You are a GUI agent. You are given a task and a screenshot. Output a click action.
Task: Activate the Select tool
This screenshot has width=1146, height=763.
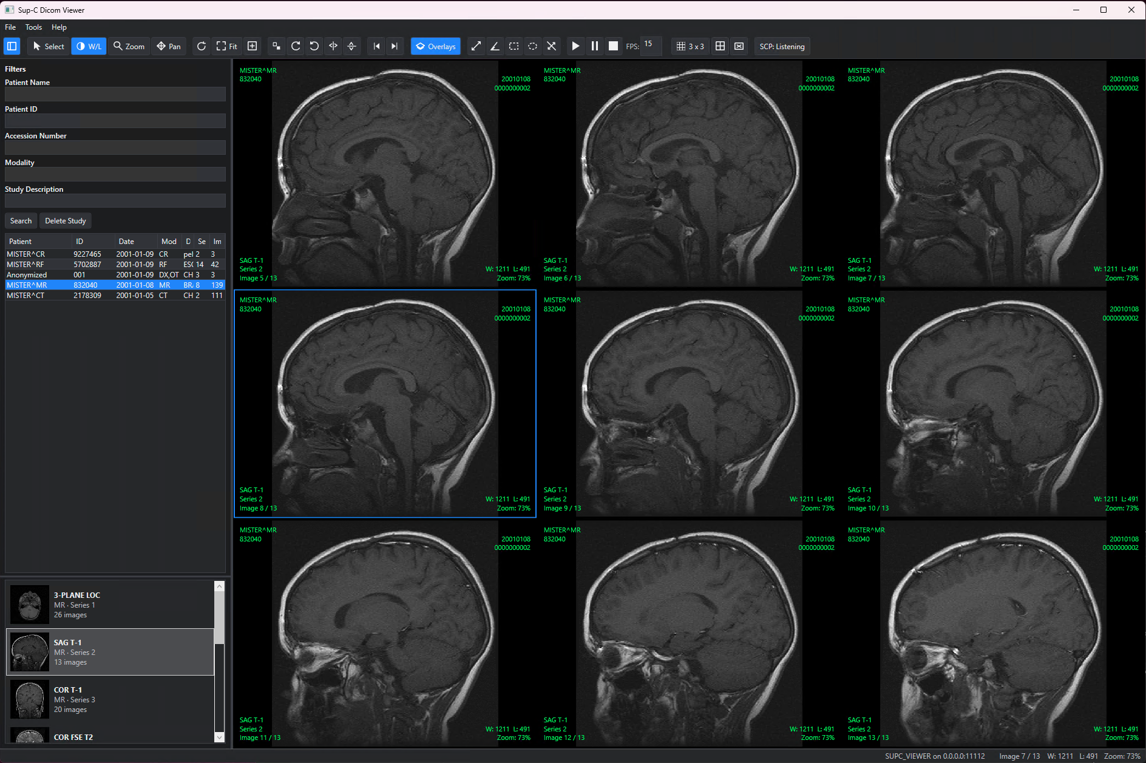(49, 46)
